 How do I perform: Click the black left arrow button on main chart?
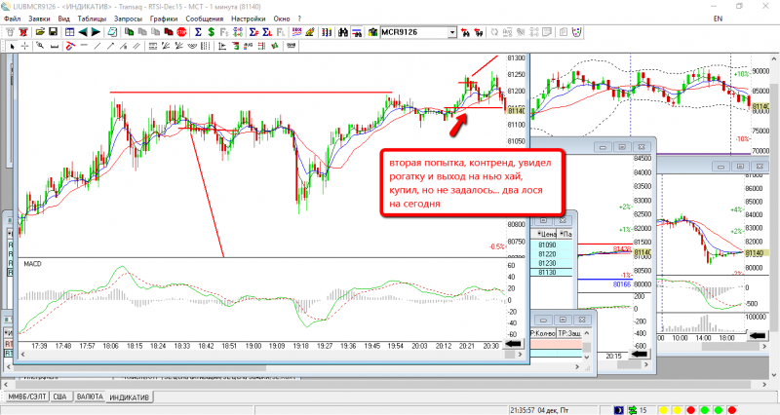click(513, 344)
